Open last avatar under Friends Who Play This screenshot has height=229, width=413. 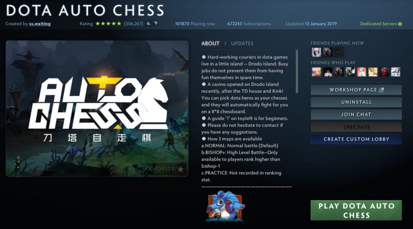pyautogui.click(x=396, y=72)
